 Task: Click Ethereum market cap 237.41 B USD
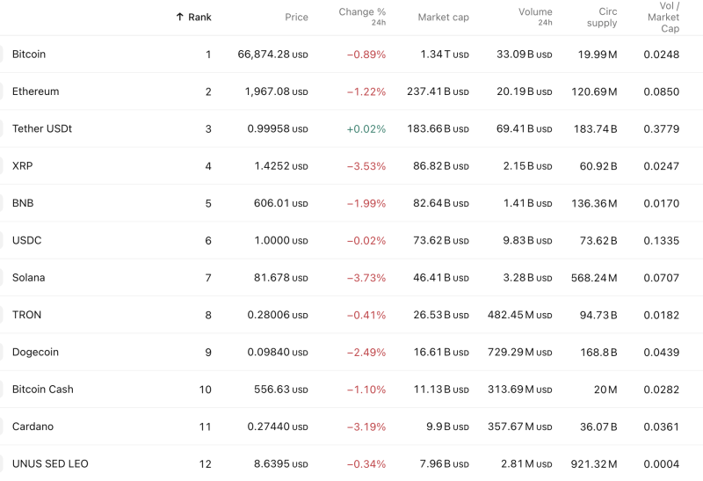tap(438, 91)
